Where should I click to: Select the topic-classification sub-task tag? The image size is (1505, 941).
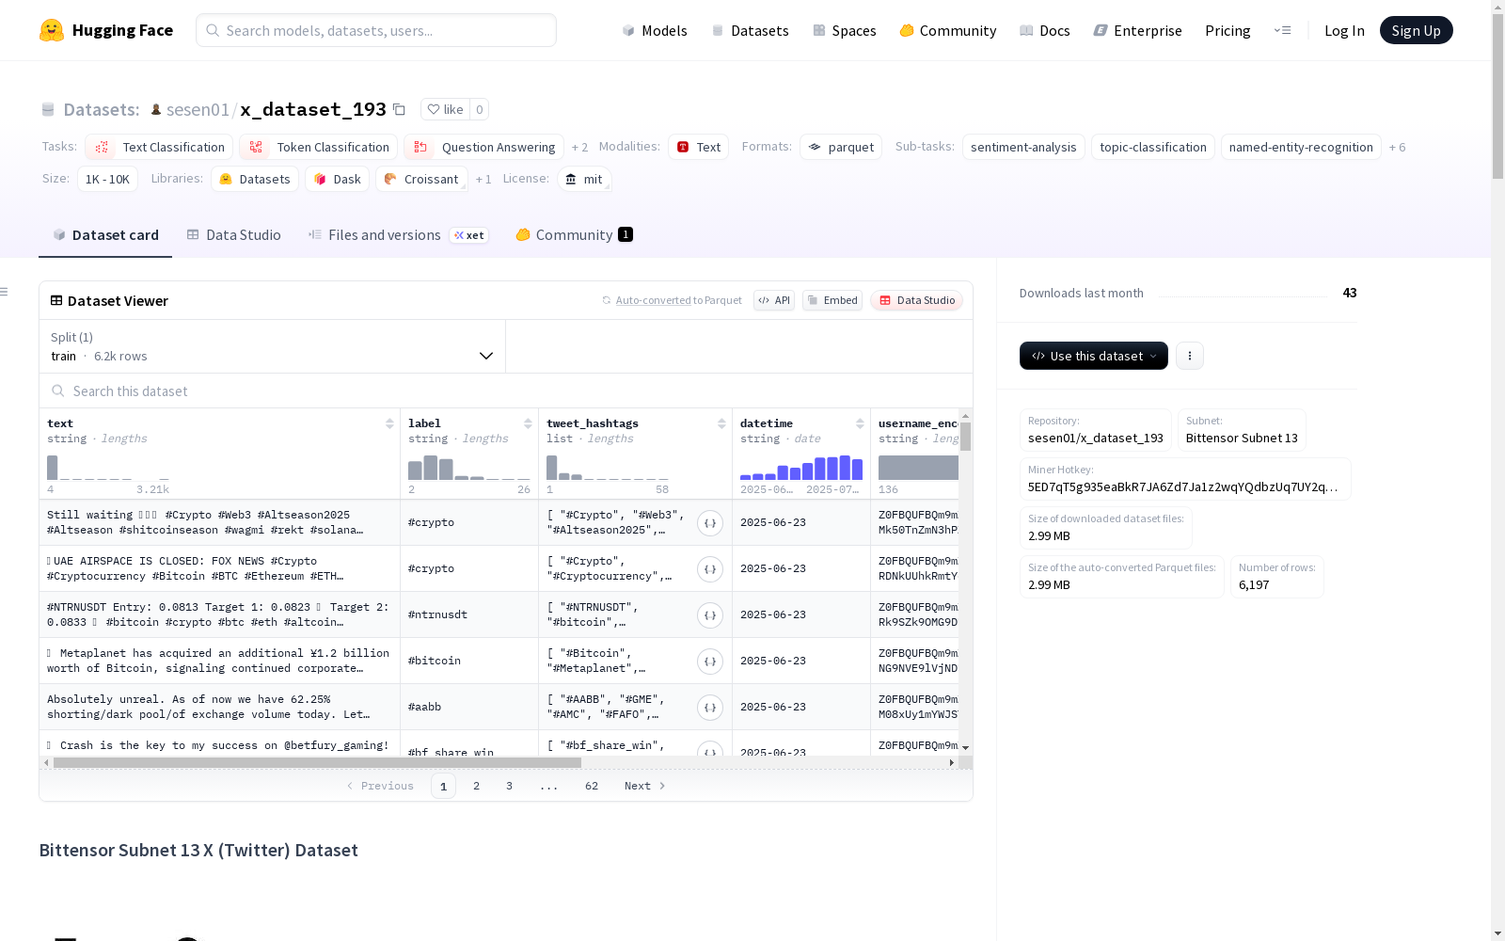(1153, 147)
